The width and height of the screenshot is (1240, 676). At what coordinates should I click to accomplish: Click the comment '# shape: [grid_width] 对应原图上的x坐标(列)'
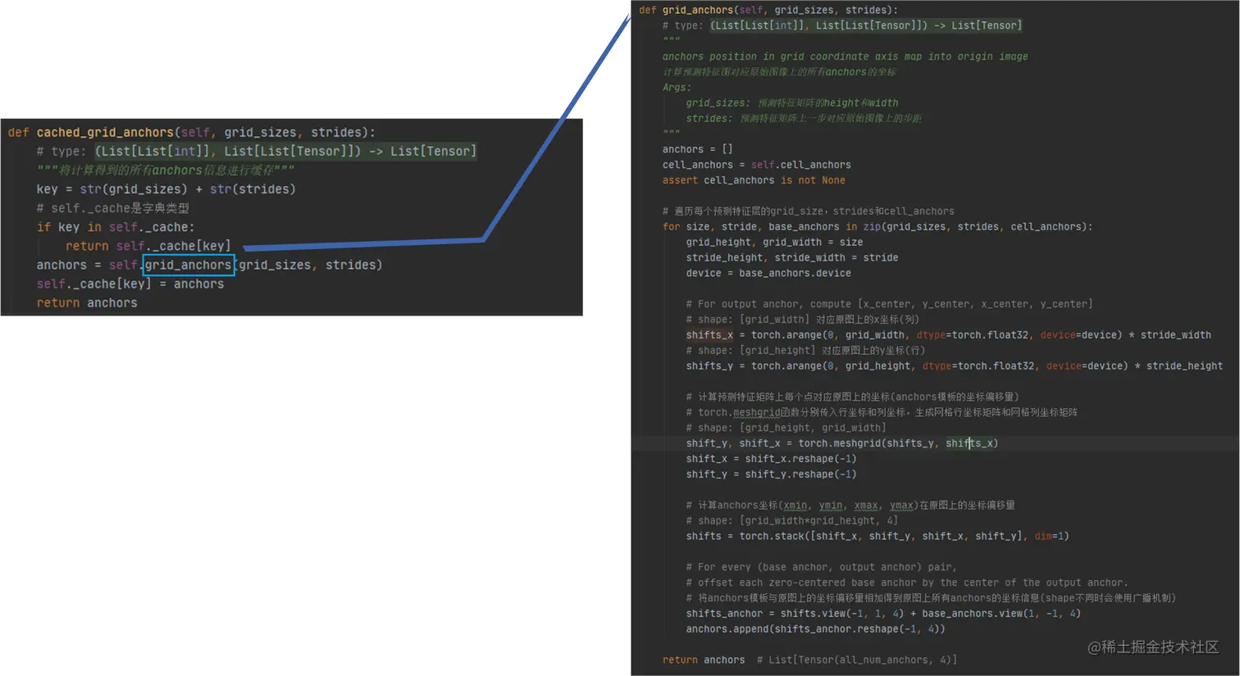click(x=803, y=320)
